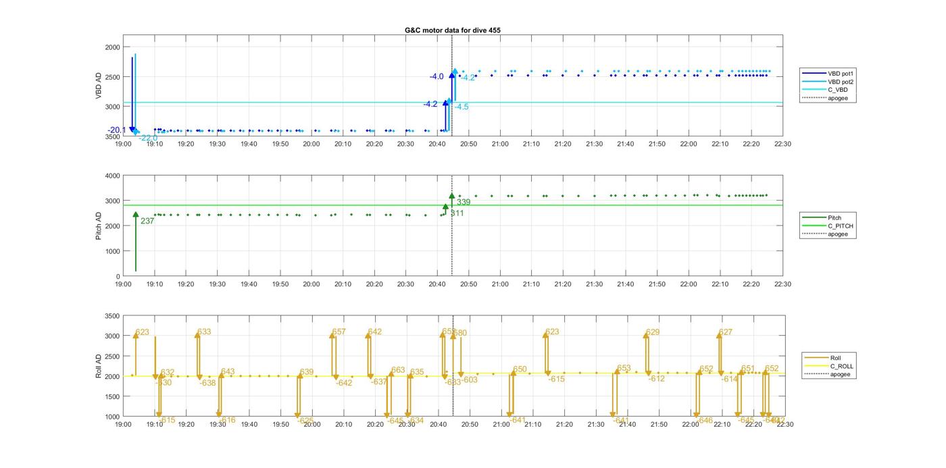Click the "653" roll annotation
The height and width of the screenshot is (468, 946).
(624, 368)
